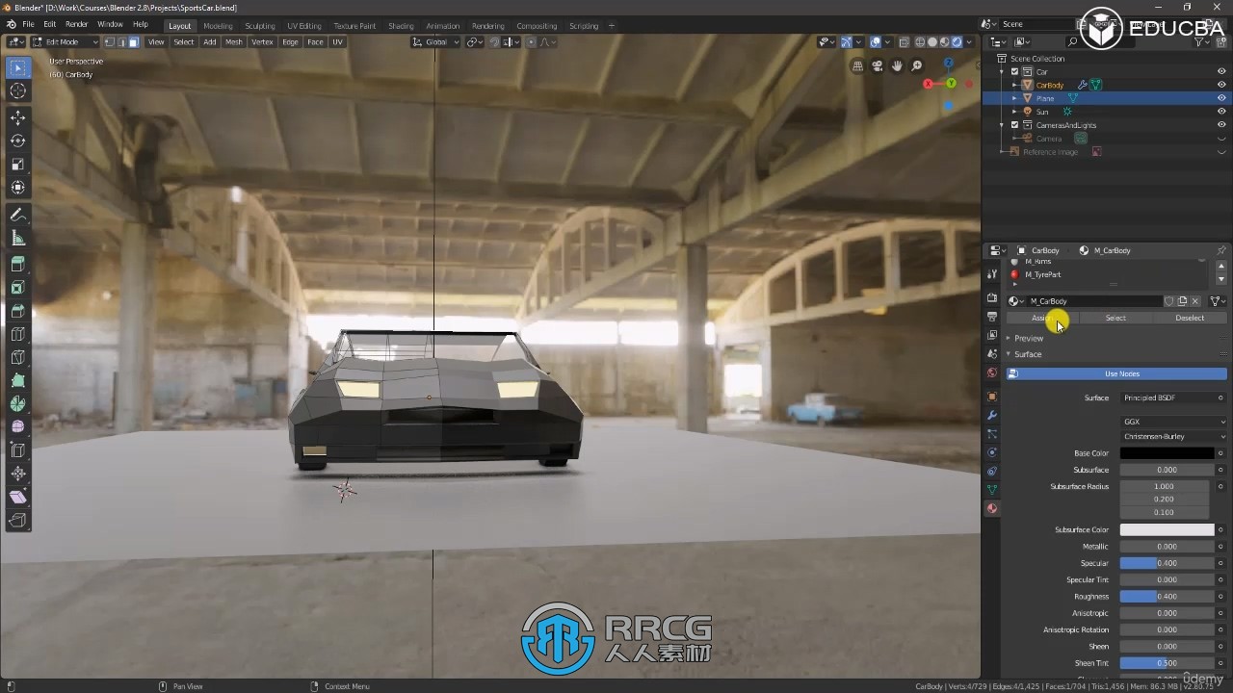The width and height of the screenshot is (1233, 693).
Task: Choose the Extrude Region tool
Action: click(17, 265)
